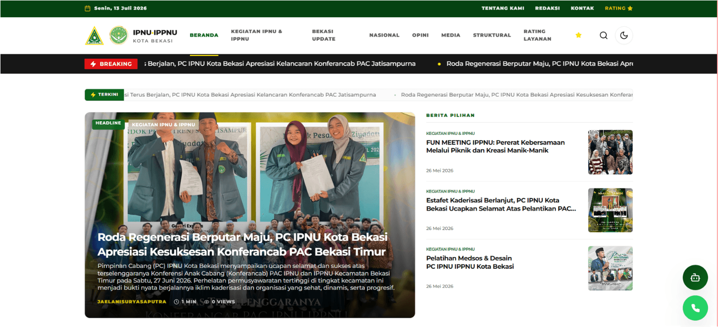718x327 pixels.
Task: Toggle dark mode moon button
Action: (624, 35)
